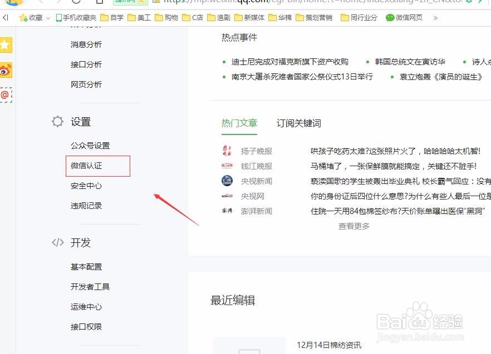Click the 查看更多 link

[353, 226]
